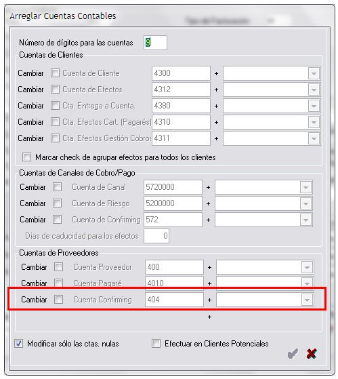This screenshot has width=338, height=379.
Task: Enable Cambiar for Cuenta Confirming proveedor
Action: 58,300
